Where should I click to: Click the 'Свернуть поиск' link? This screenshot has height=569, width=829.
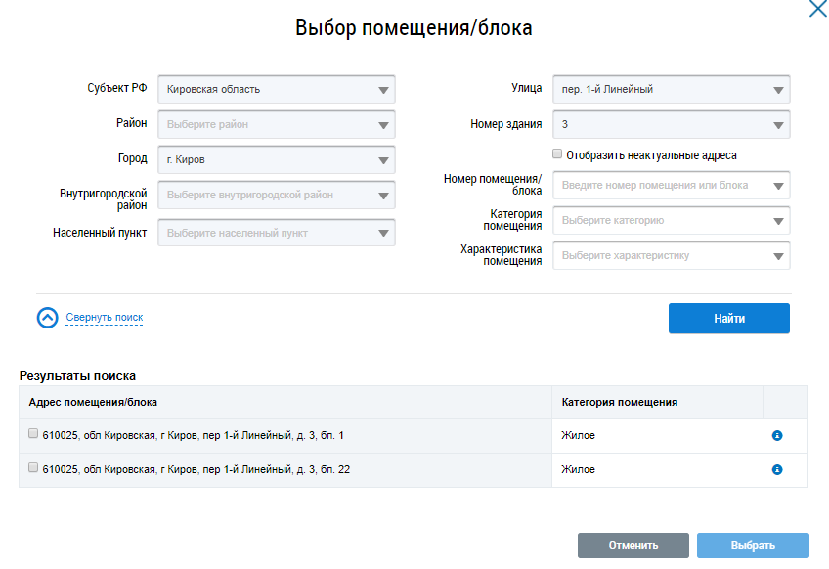(x=105, y=318)
